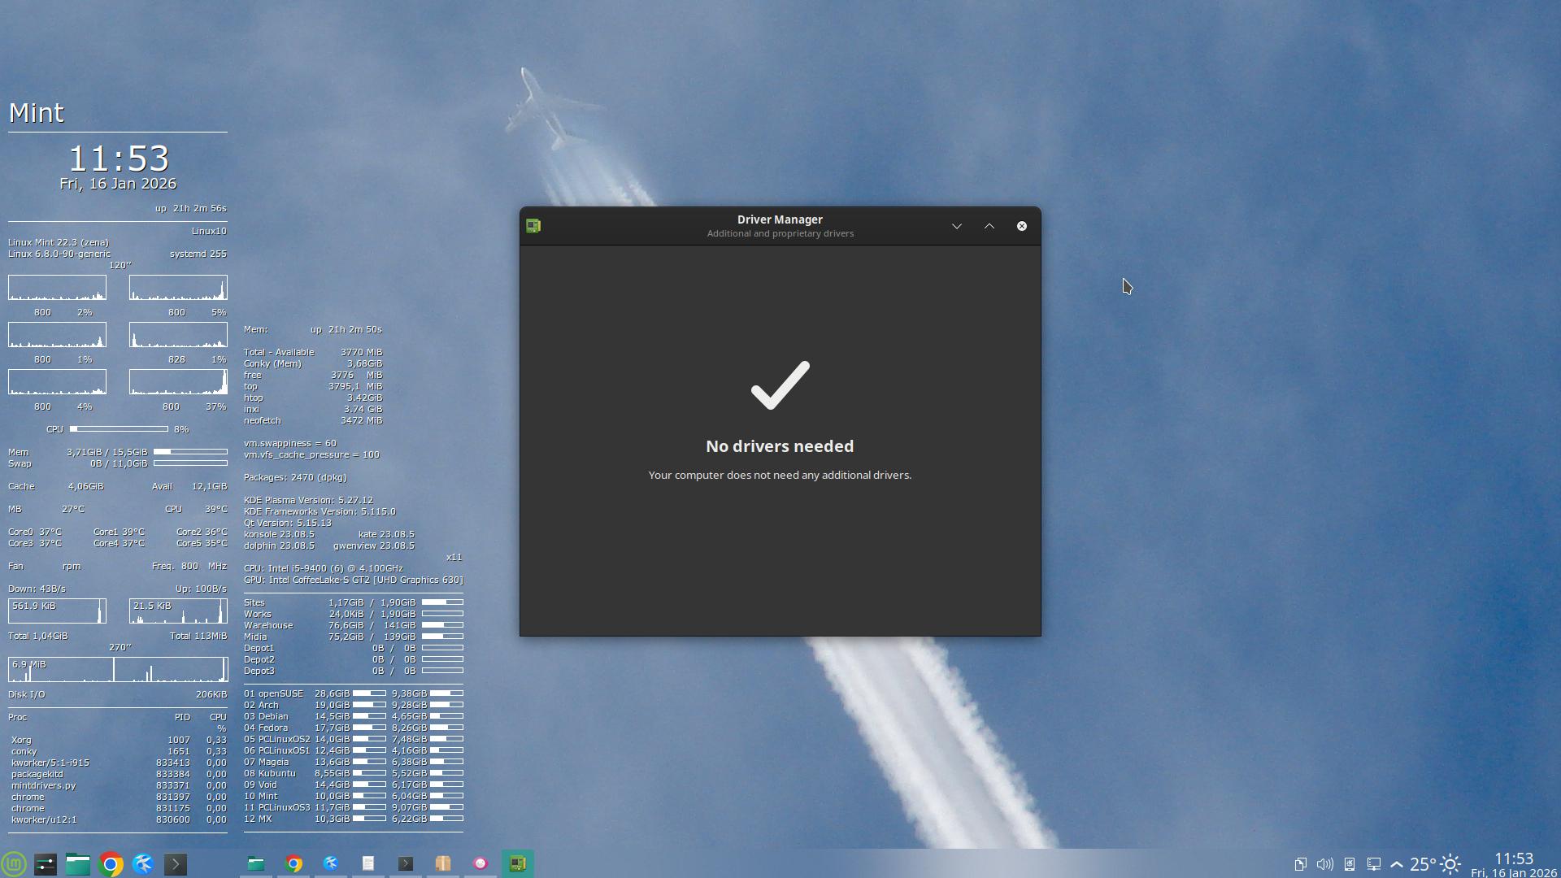Launch Dolphin file manager from panel launcher
The height and width of the screenshot is (878, 1561).
(78, 863)
